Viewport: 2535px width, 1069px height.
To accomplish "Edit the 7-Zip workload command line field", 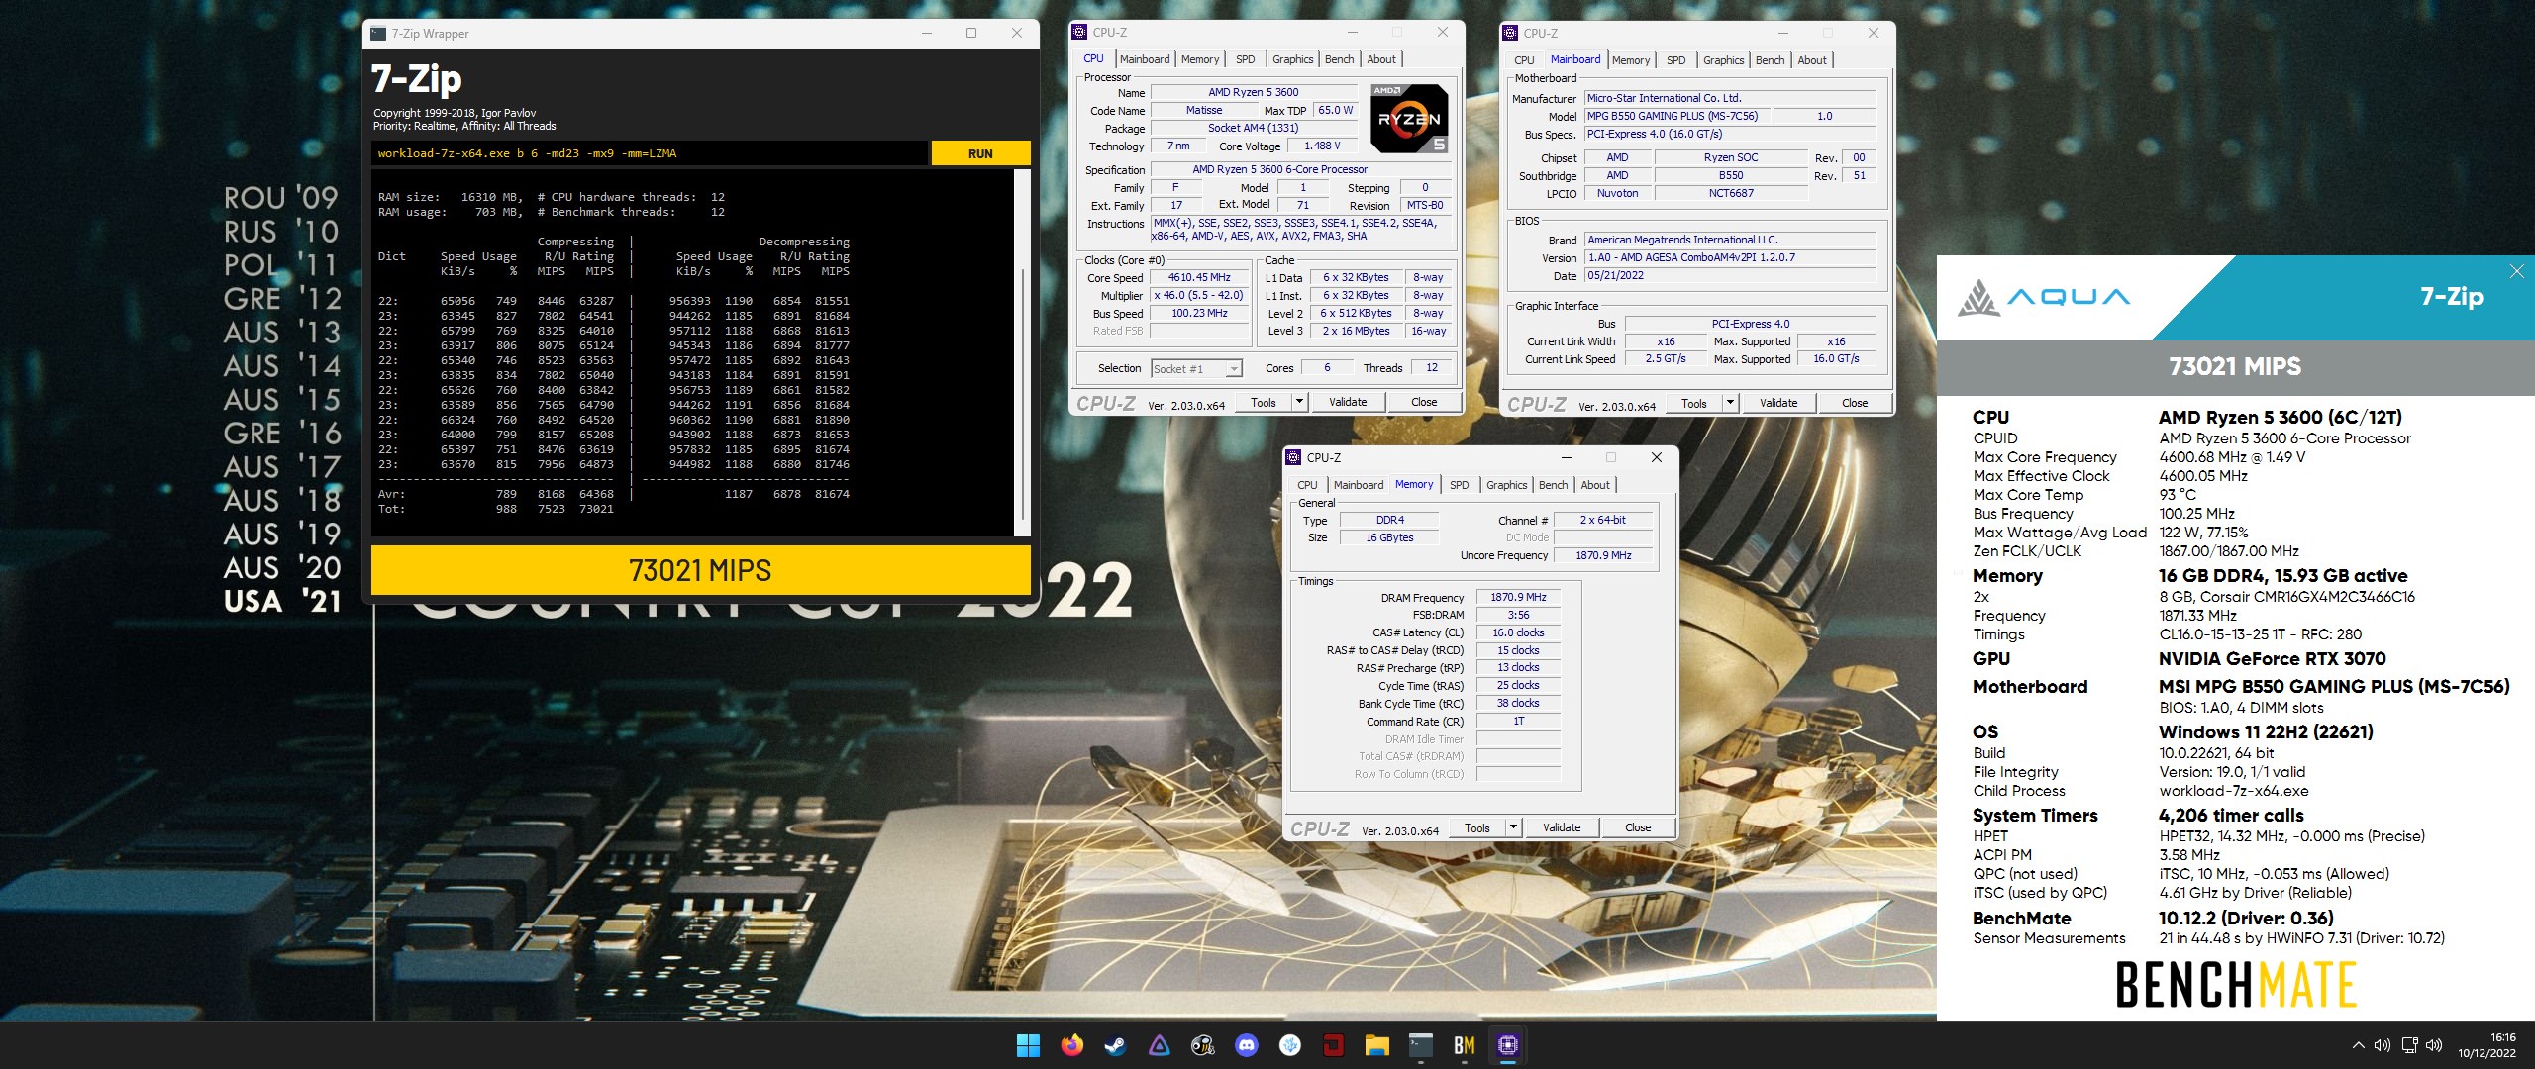I will click(650, 153).
